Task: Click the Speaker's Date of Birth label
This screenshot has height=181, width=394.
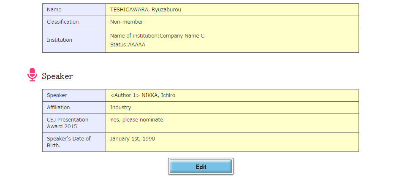Action: (68, 142)
